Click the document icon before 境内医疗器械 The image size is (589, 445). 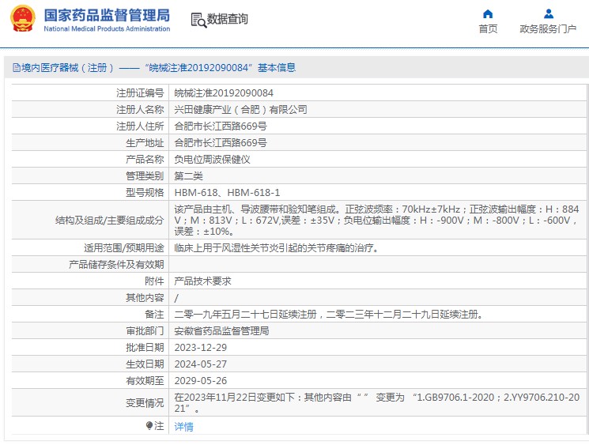pos(17,68)
